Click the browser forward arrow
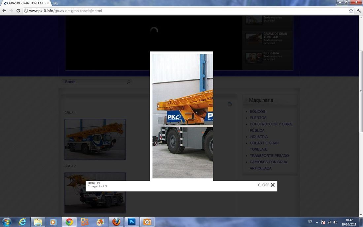Image resolution: width=363 pixels, height=227 pixels. [11, 11]
